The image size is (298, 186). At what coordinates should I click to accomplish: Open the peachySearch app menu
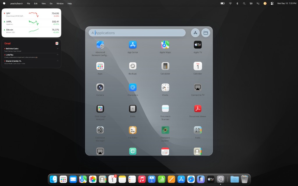pyautogui.click(x=17, y=3)
